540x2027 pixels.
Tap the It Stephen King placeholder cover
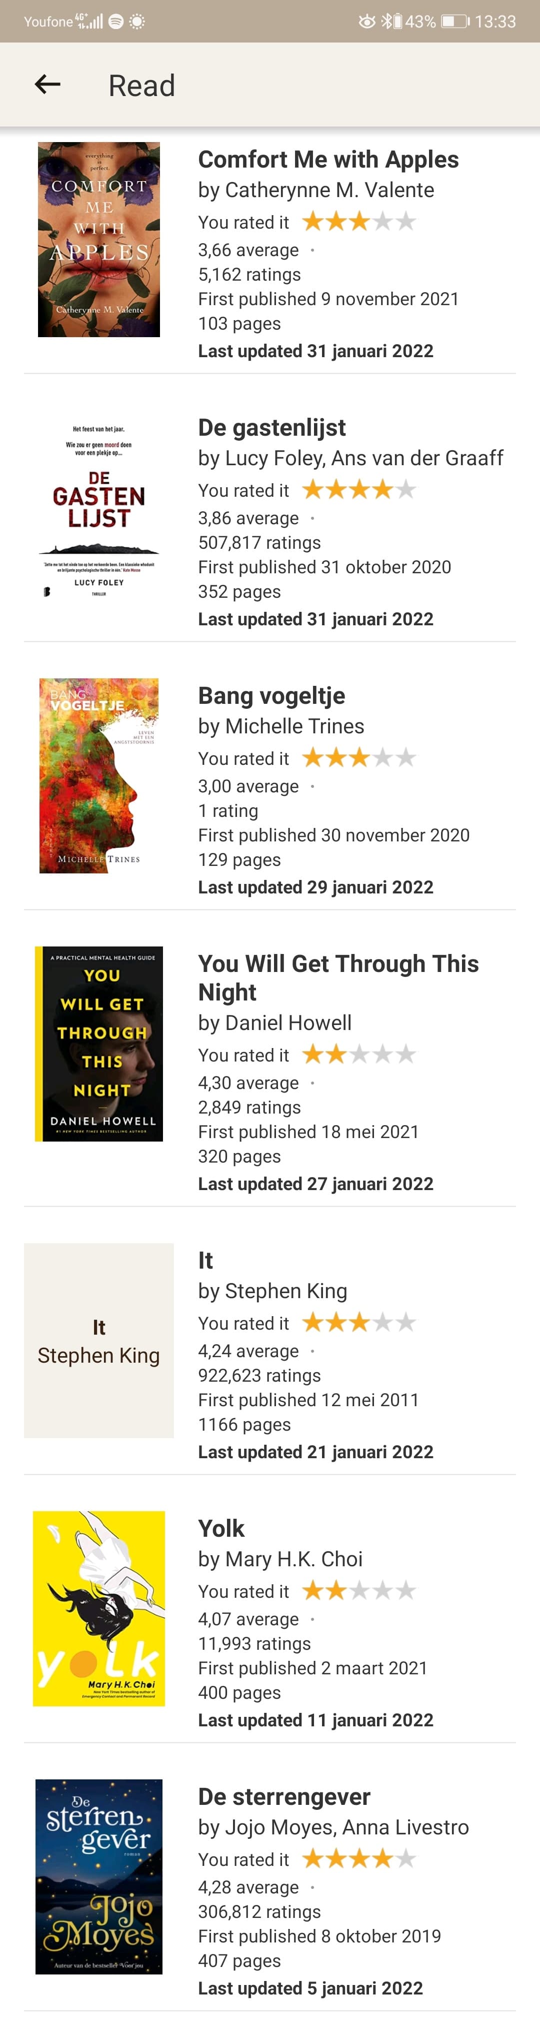pyautogui.click(x=99, y=1340)
